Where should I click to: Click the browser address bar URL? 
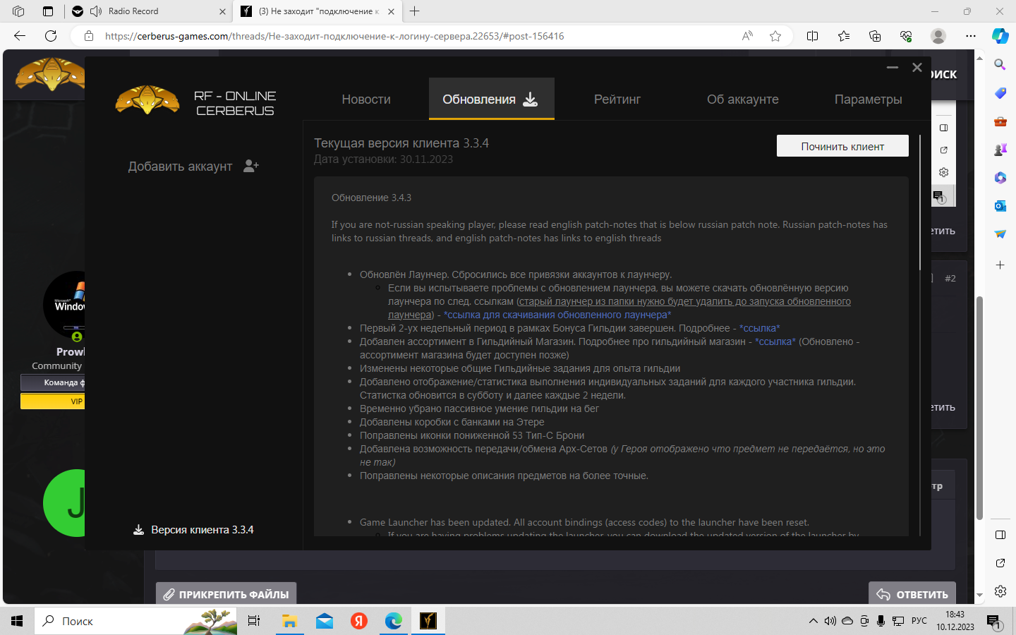click(334, 36)
